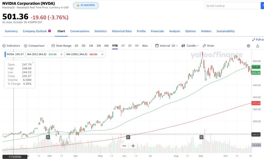The height and width of the screenshot is (159, 264).
Task: Click the 1/15/2020 crosshair date label
Action: 15,157
